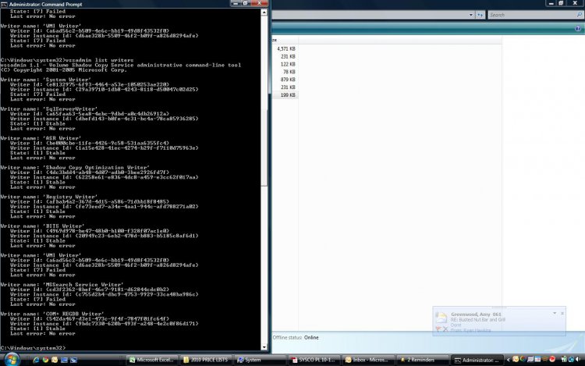The image size is (585, 366).
Task: Click Switch between windows Quick Launch icon
Action: point(73,360)
